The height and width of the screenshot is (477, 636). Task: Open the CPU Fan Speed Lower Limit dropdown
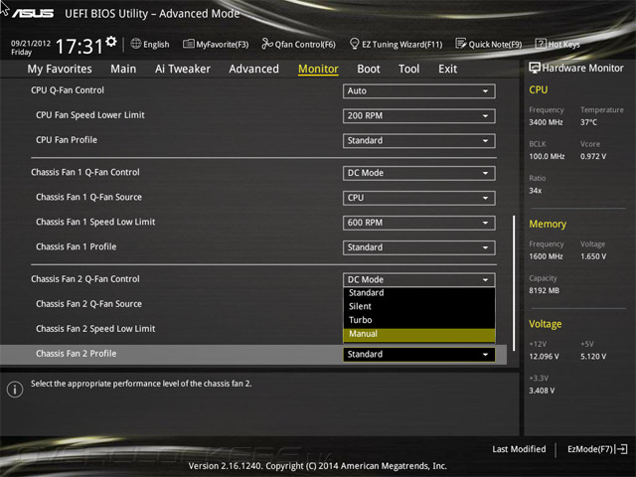(419, 116)
